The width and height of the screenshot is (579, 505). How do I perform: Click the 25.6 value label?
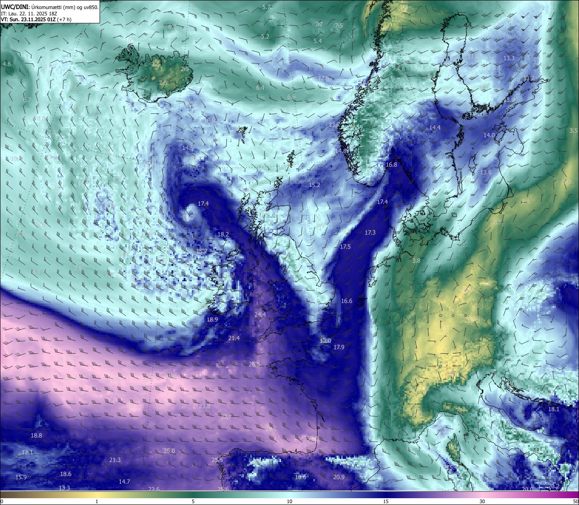pyautogui.click(x=223, y=489)
